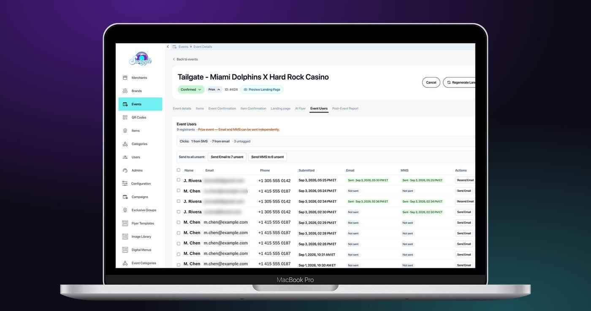Open Categories via its shapes icon
The width and height of the screenshot is (591, 311).
tap(125, 144)
